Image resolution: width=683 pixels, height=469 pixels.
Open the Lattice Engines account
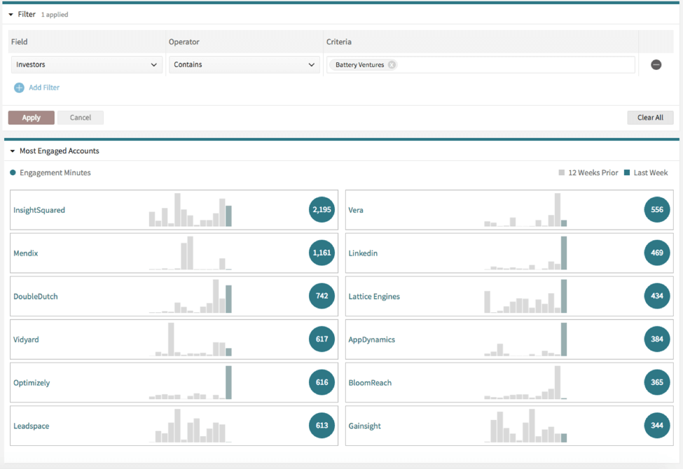[x=374, y=296]
